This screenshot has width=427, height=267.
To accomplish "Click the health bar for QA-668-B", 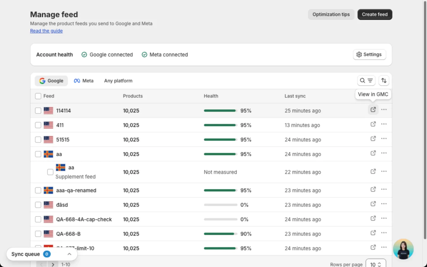I will (221, 234).
